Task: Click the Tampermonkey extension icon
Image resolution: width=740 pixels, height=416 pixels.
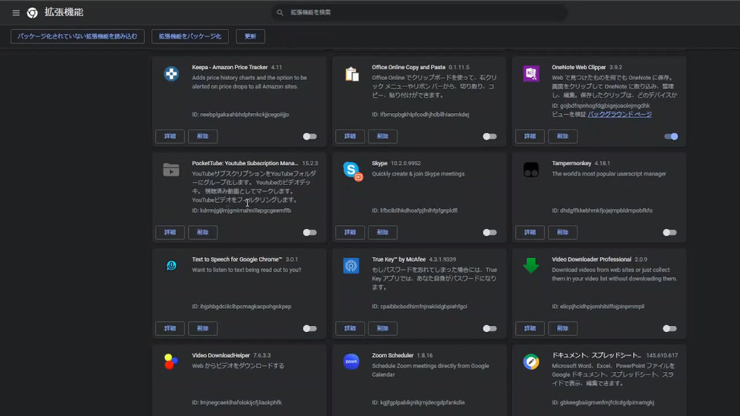Action: click(531, 169)
